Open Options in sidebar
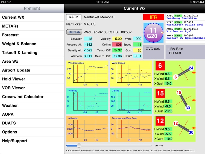 coord(32,132)
